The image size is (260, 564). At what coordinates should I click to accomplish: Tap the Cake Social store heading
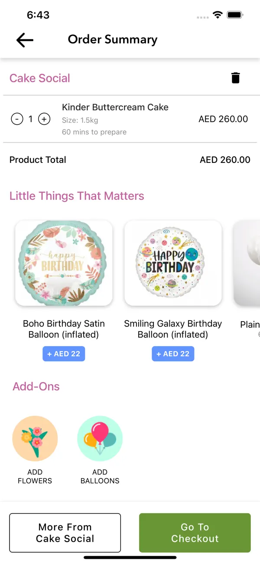point(40,78)
